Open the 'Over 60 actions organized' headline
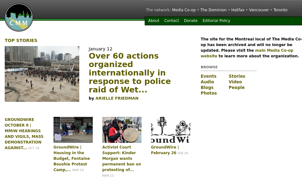Screen dimensions: 302x188 130,73
